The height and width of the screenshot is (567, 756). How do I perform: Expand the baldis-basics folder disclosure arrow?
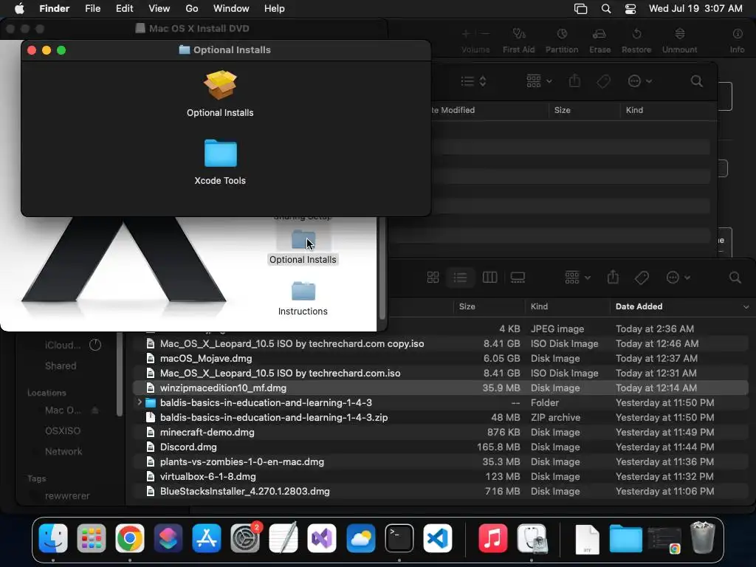coord(140,402)
